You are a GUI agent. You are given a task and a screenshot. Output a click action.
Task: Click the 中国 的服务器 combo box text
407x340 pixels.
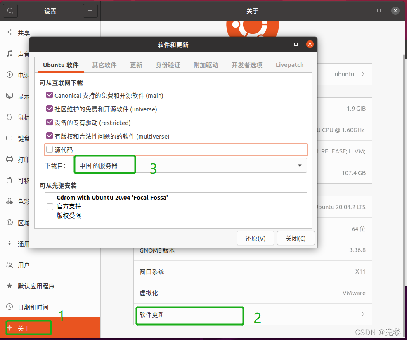point(98,165)
